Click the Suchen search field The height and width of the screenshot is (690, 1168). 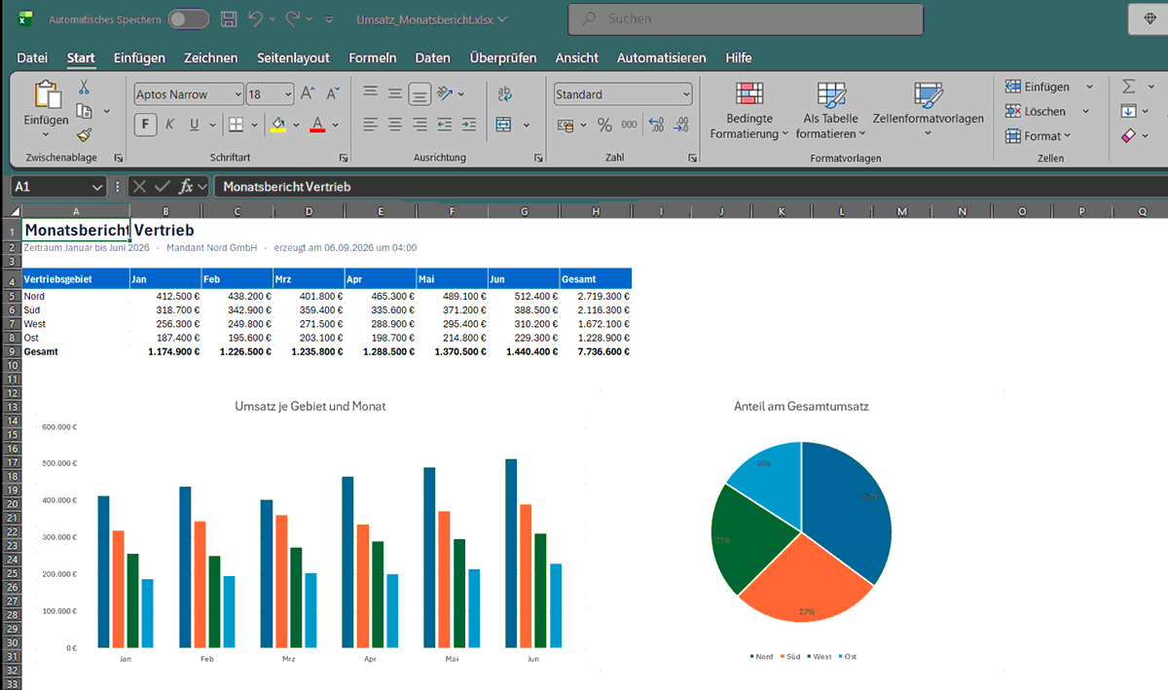[746, 18]
